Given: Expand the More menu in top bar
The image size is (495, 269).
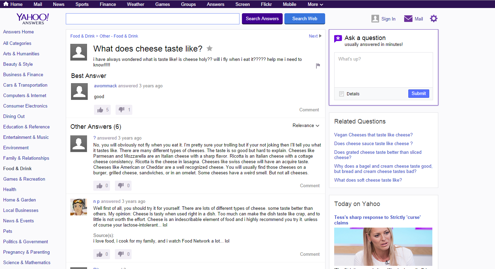Looking at the screenshot, I should pos(315,4).
